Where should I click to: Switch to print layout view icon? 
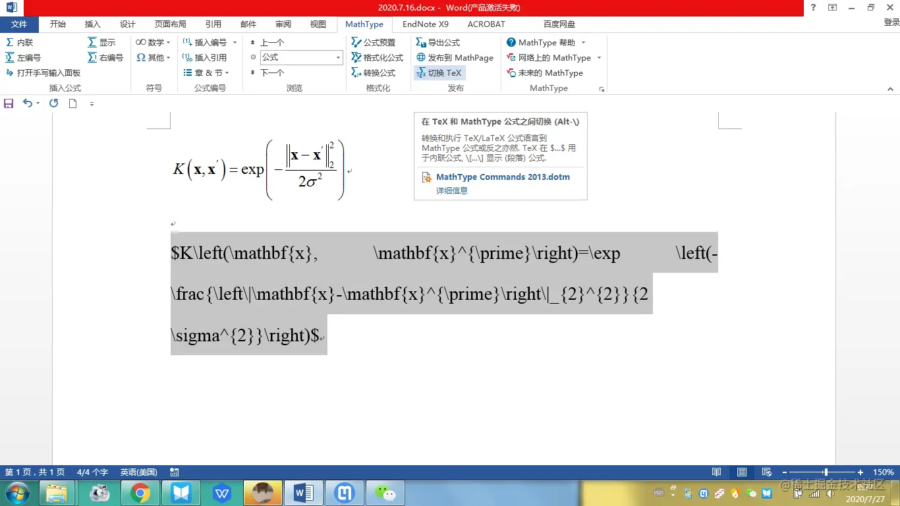click(742, 472)
